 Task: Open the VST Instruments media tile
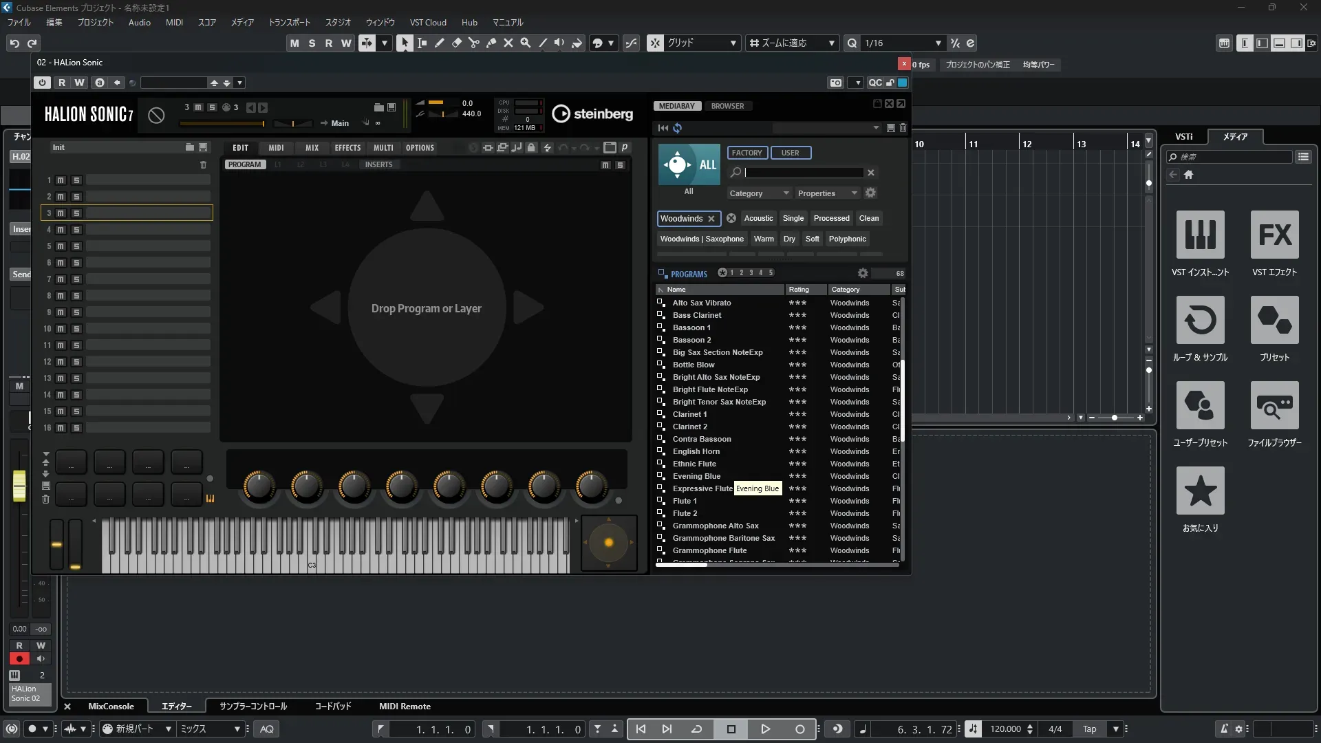tap(1200, 235)
